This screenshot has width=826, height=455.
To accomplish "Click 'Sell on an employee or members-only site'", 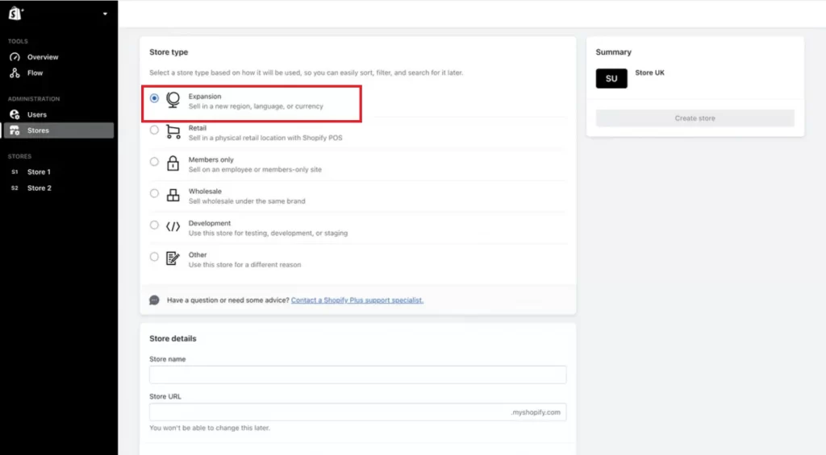I will 255,169.
